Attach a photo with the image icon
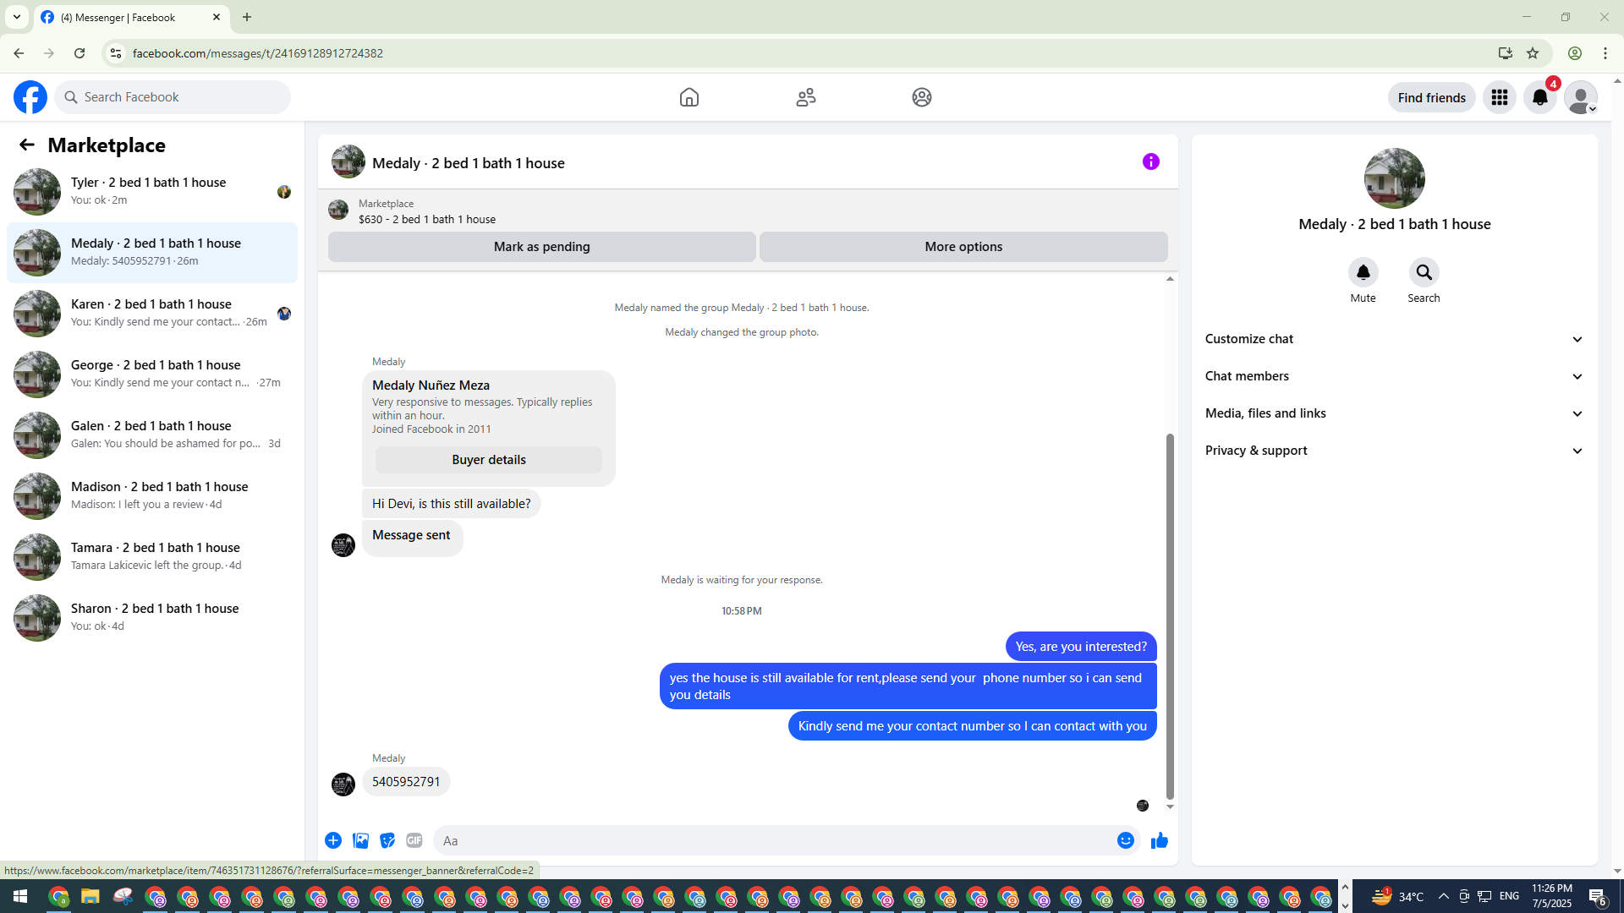 (x=360, y=840)
